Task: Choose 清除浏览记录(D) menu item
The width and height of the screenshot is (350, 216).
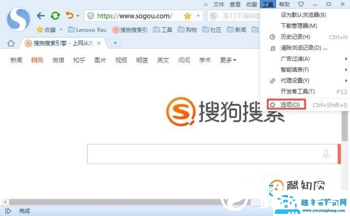Action: pyautogui.click(x=304, y=48)
